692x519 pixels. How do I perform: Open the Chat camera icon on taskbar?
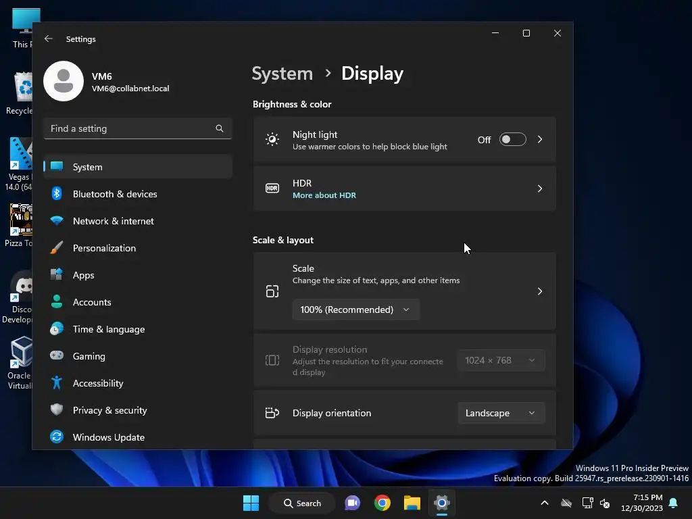point(352,503)
